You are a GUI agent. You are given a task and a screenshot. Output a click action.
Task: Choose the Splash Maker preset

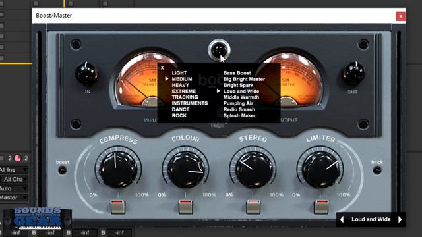point(239,116)
